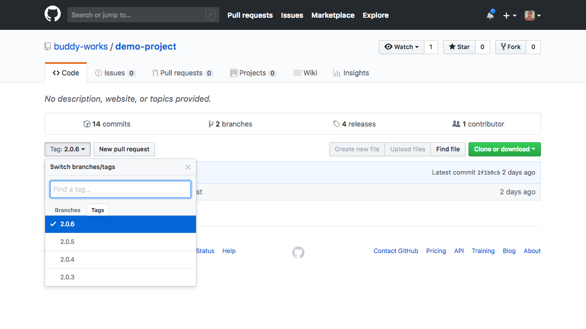The width and height of the screenshot is (586, 329).
Task: Open Training footer link
Action: coord(483,251)
